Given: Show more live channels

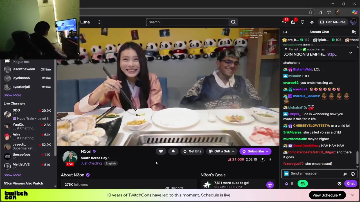Looking at the screenshot, I should pyautogui.click(x=12, y=175).
